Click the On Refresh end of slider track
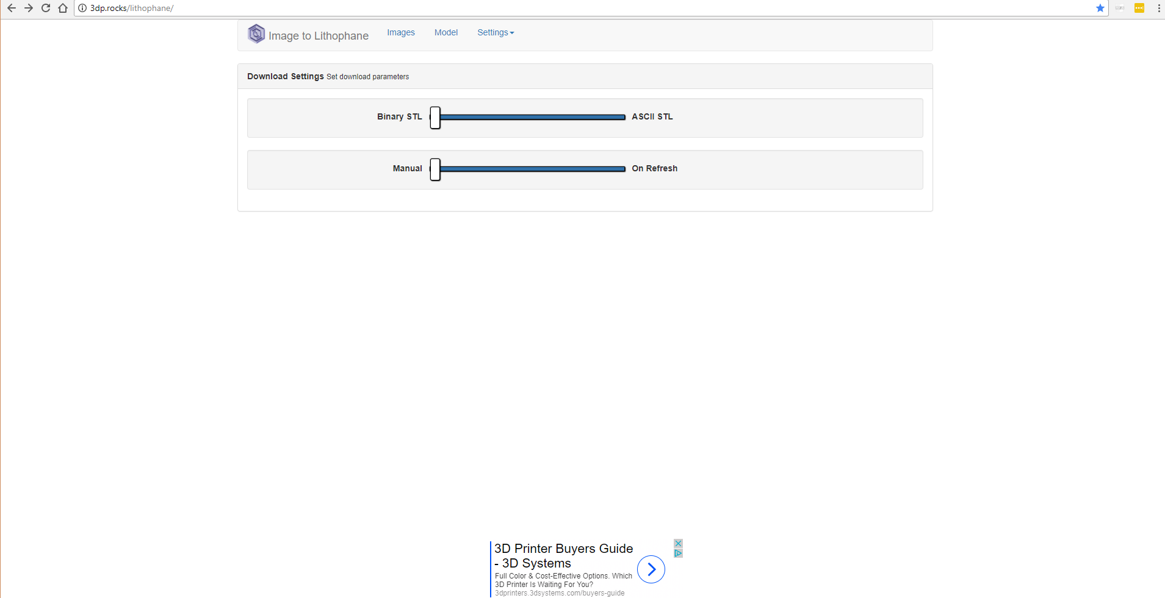The image size is (1165, 598). (621, 169)
